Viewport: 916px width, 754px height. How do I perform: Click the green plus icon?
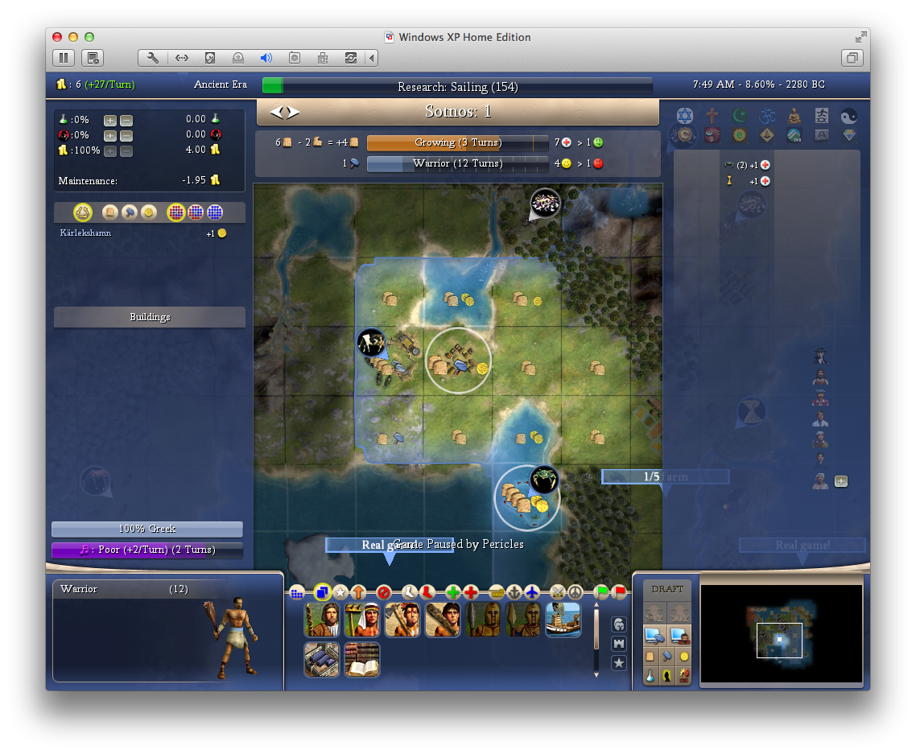tap(452, 593)
